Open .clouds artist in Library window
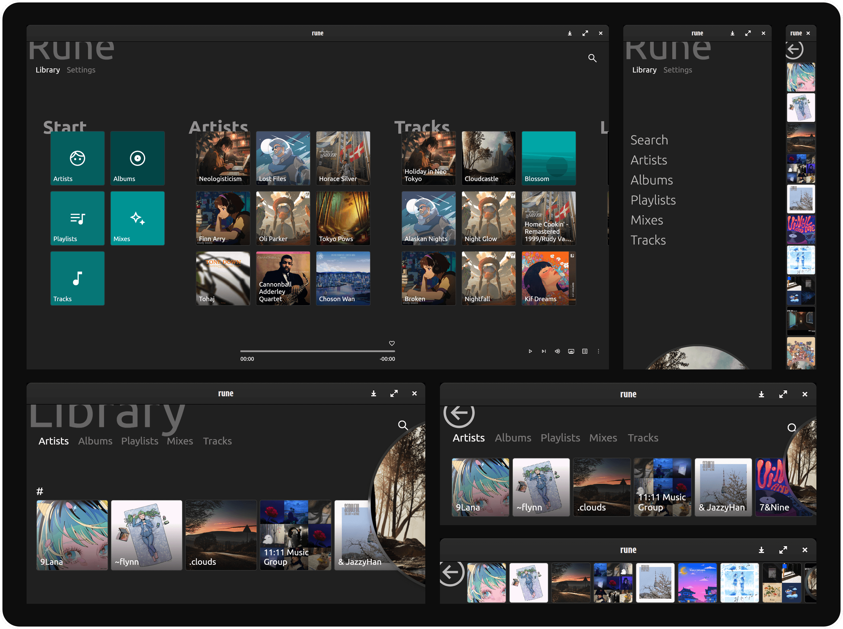Screen dimensions: 843x629 click(x=221, y=535)
